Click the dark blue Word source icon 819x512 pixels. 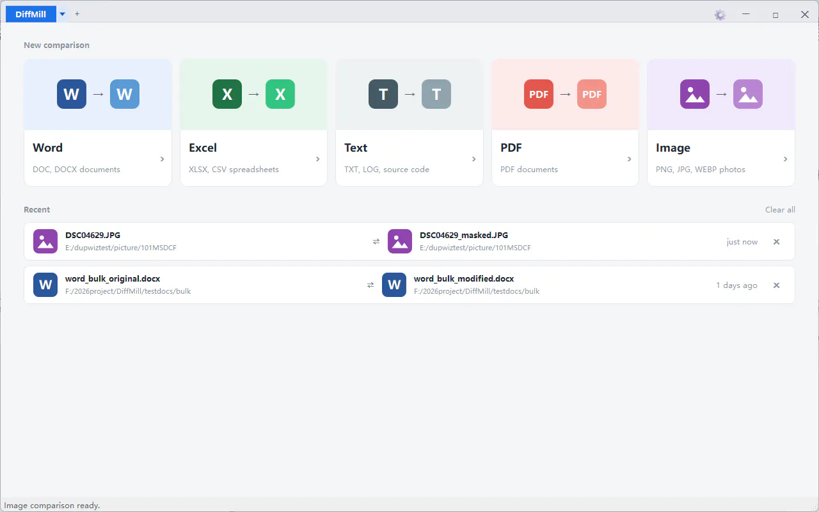tap(72, 94)
